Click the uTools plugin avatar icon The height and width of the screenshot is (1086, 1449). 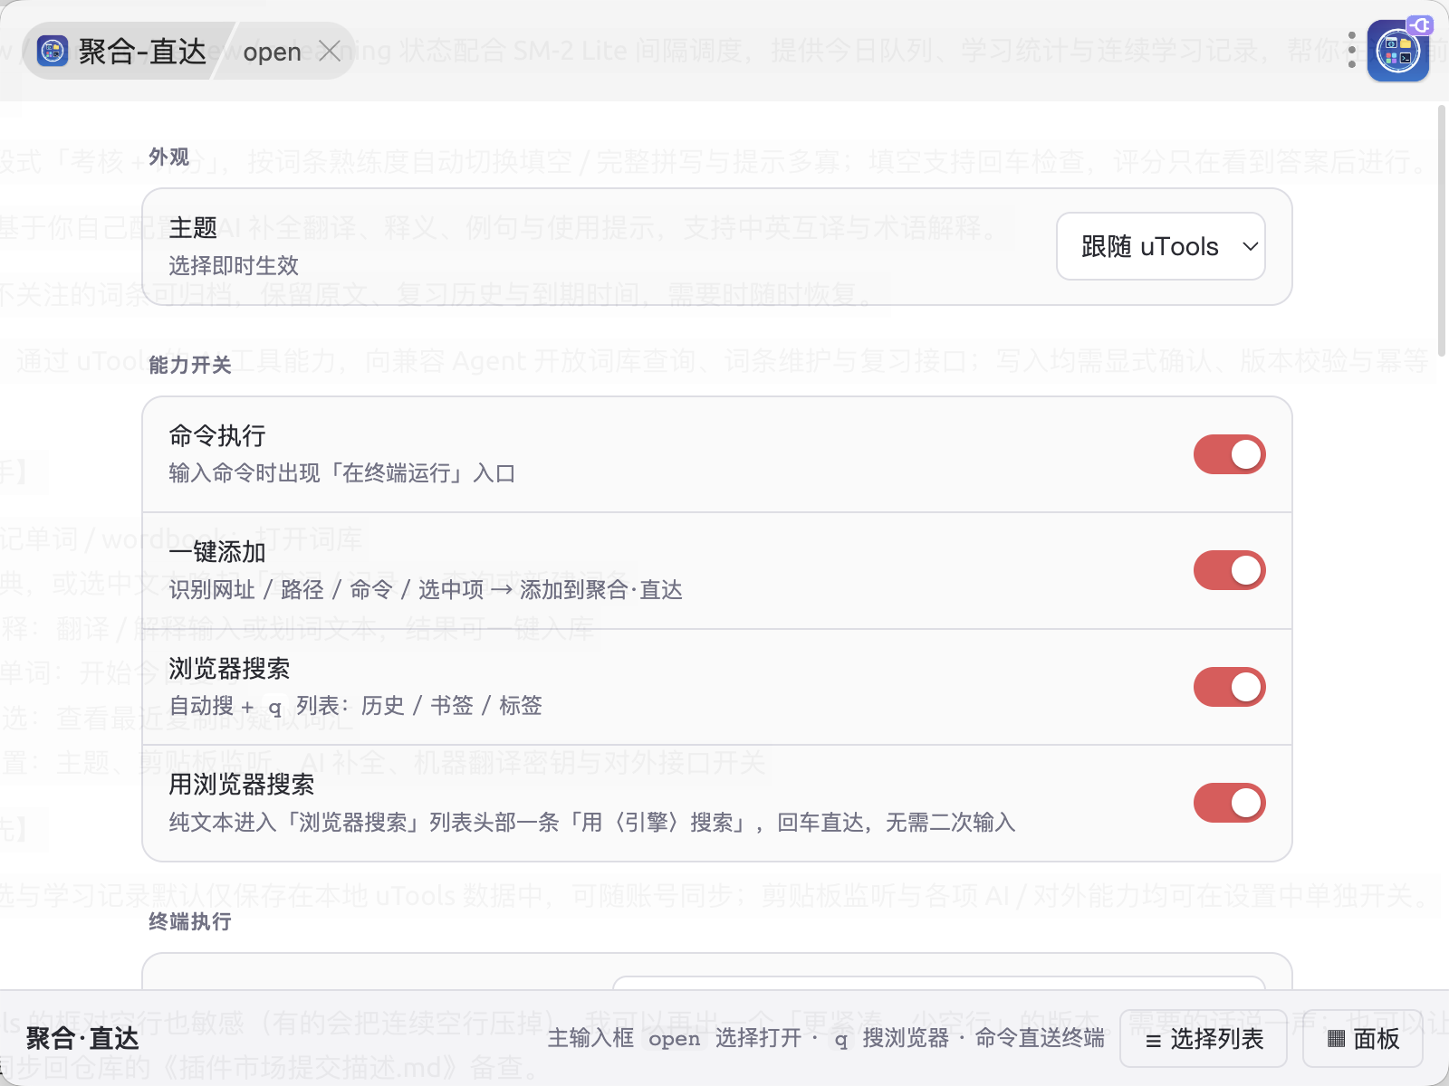(1398, 52)
